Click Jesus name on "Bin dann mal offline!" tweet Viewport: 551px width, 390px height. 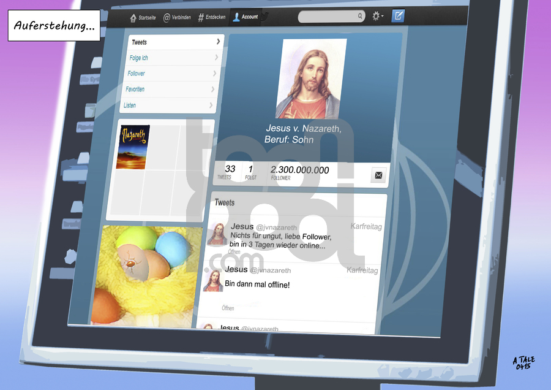[x=236, y=269]
